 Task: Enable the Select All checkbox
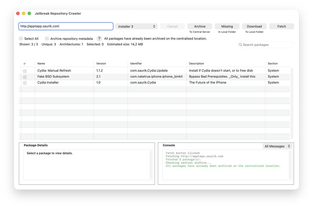pos(21,39)
